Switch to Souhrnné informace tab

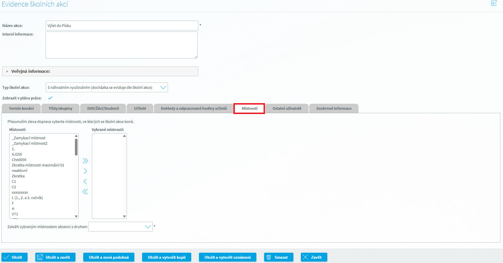[334, 109]
